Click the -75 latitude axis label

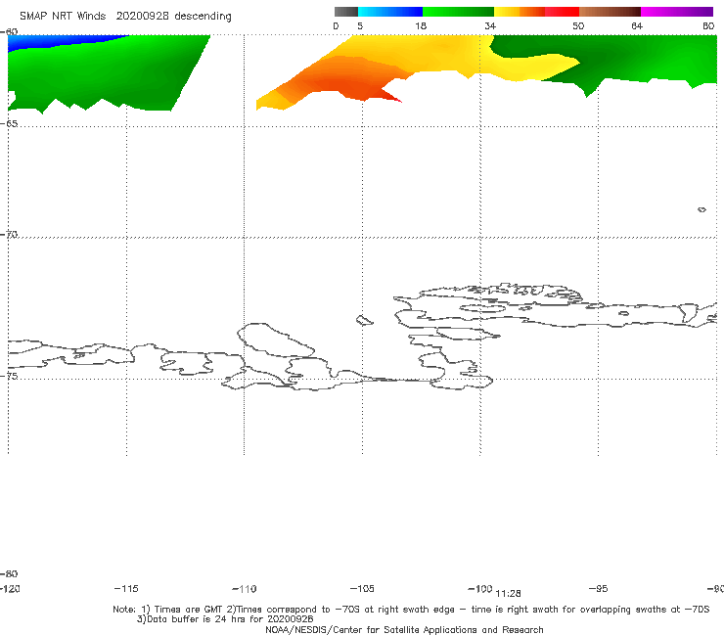pos(9,376)
